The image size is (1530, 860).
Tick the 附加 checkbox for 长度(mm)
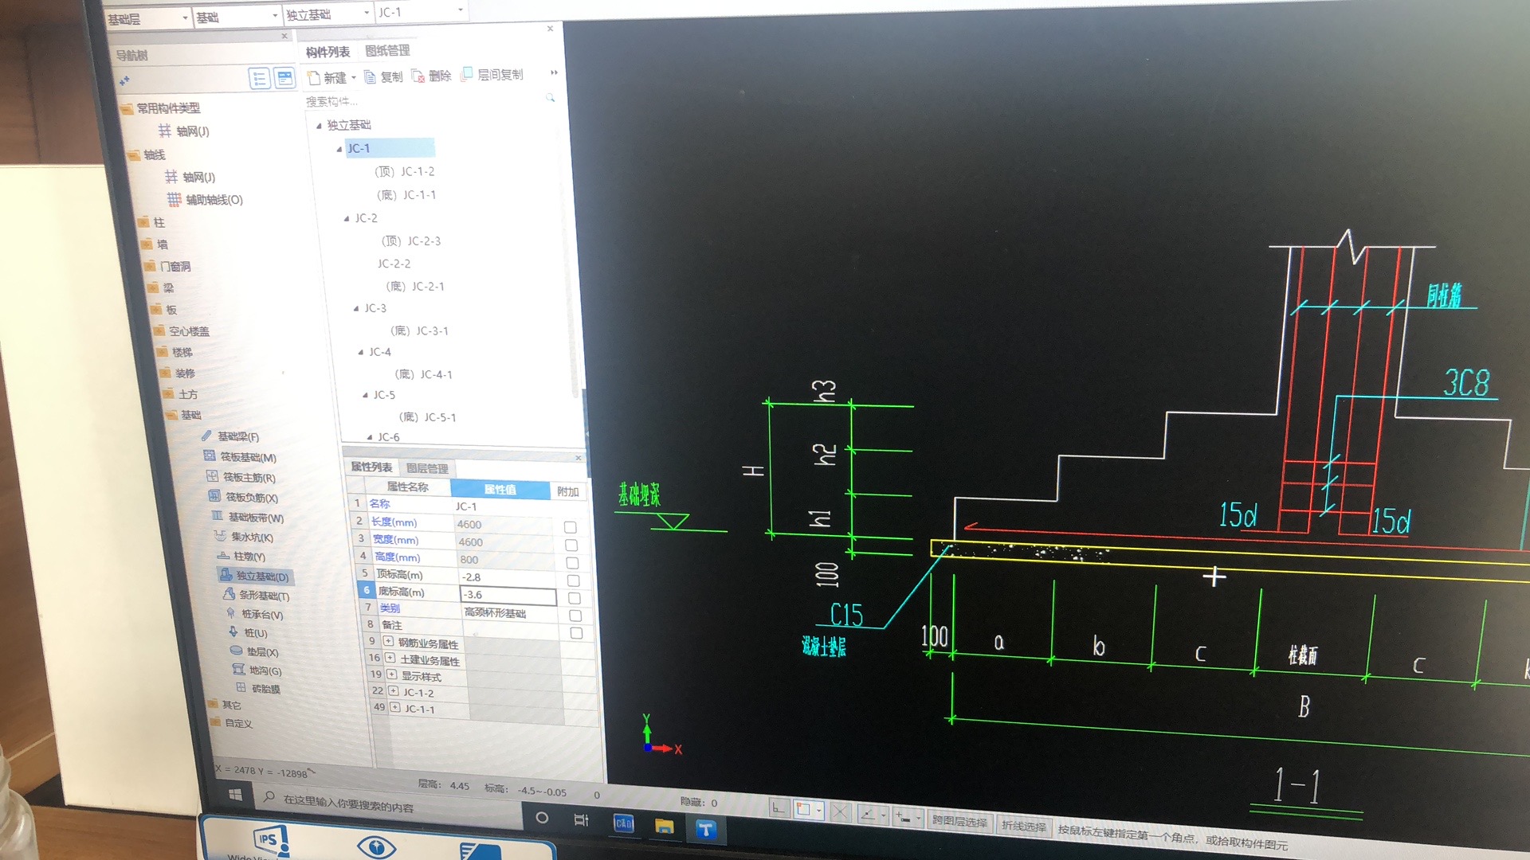tap(570, 527)
